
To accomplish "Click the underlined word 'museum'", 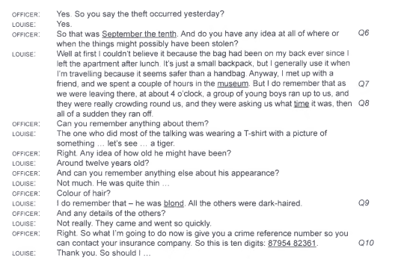I will point(233,84).
